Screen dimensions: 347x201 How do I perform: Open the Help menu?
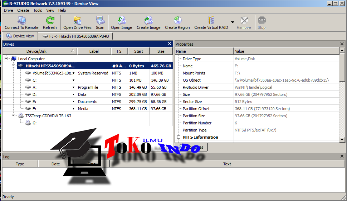(62, 10)
